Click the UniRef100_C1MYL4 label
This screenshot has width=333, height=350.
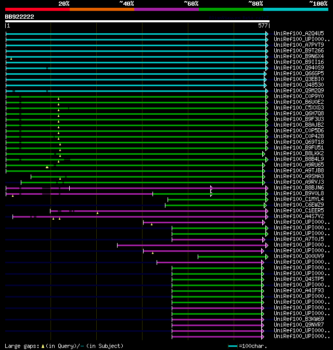point(299,199)
